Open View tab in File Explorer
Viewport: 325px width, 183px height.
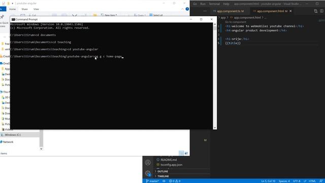pos(36,9)
